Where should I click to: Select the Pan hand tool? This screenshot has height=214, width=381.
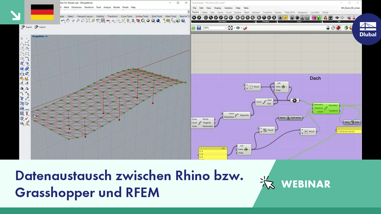(68, 21)
